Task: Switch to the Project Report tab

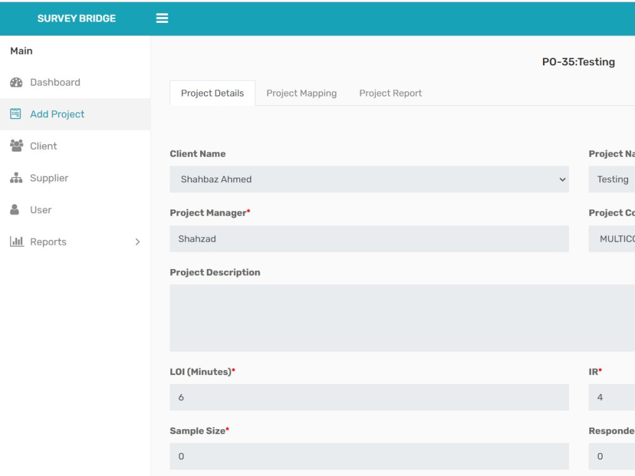Action: pos(391,93)
